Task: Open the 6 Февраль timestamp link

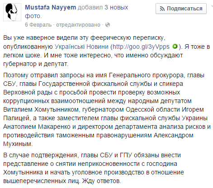Action: point(38,25)
